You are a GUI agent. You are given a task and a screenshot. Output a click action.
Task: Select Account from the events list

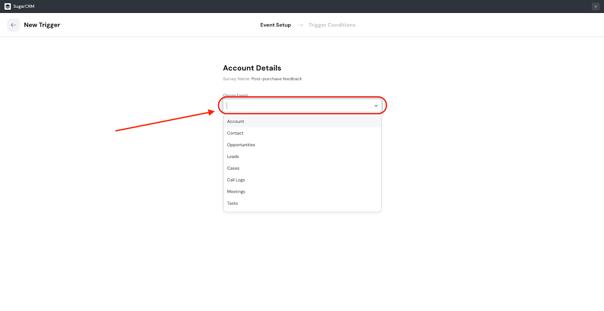236,121
